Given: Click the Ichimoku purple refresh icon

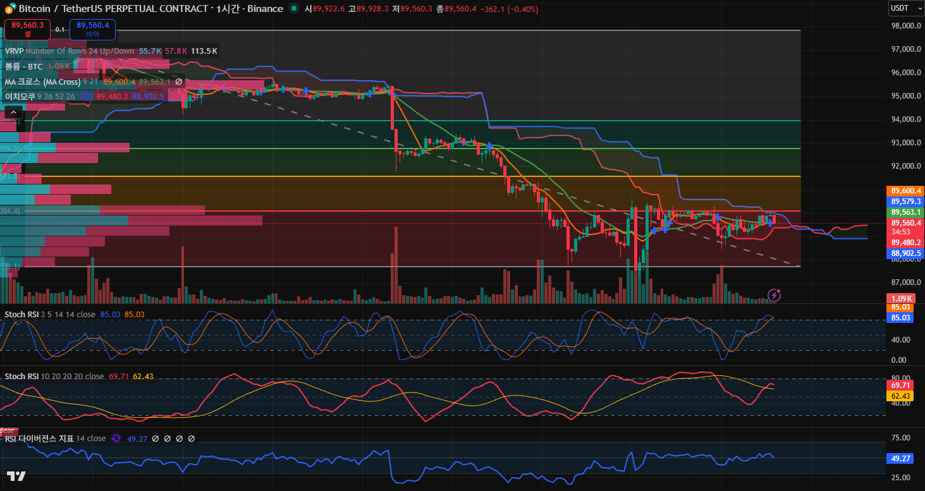Looking at the screenshot, I should pyautogui.click(x=87, y=96).
